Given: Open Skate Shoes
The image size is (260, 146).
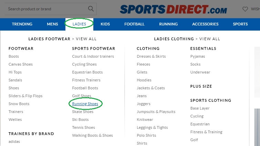Looking at the screenshot, I should [83, 112].
